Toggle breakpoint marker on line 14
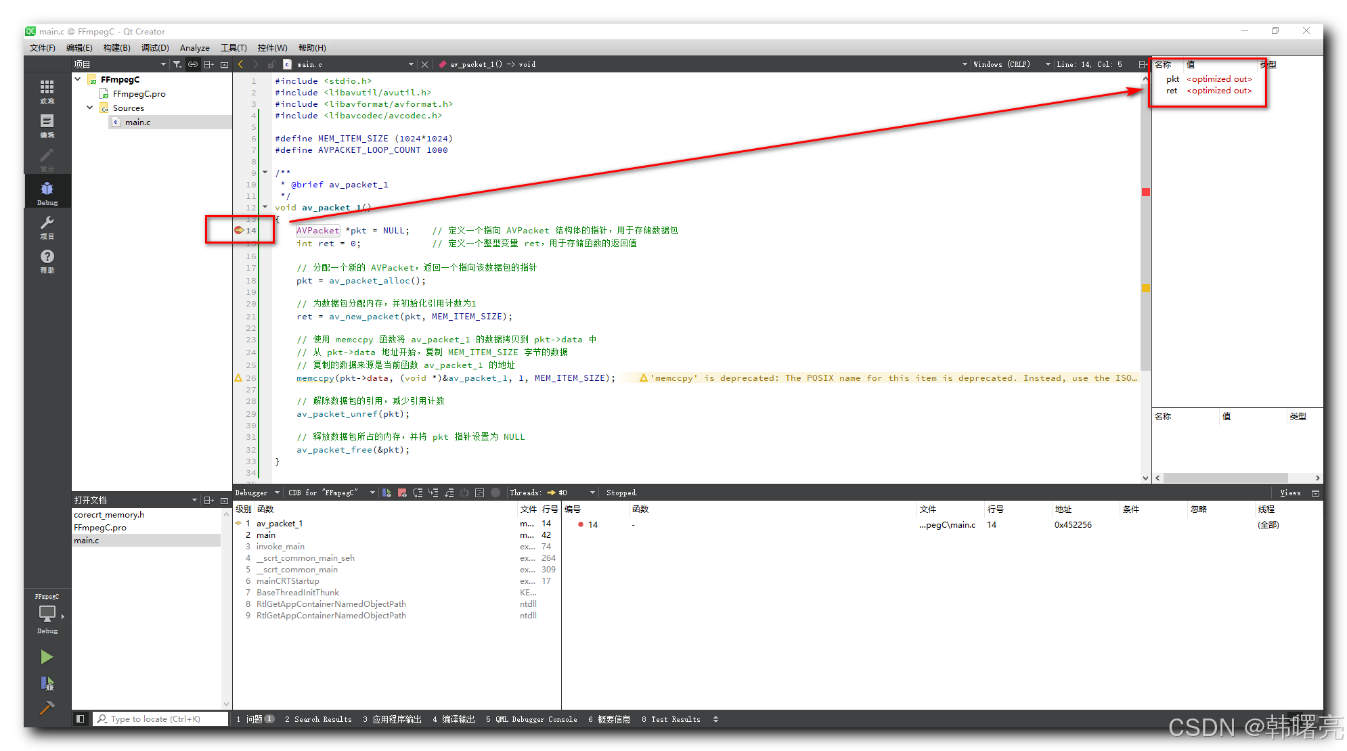 pos(239,231)
